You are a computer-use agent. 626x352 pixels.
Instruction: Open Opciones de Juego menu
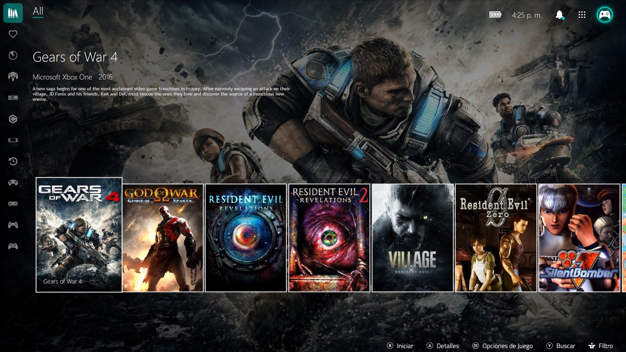click(502, 346)
